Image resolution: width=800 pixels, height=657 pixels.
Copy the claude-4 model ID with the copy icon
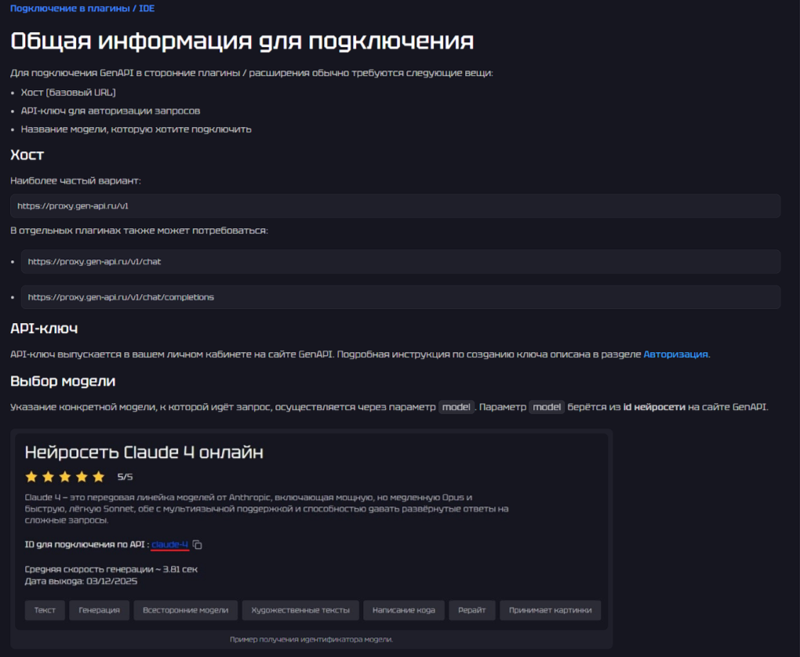pyautogui.click(x=198, y=545)
